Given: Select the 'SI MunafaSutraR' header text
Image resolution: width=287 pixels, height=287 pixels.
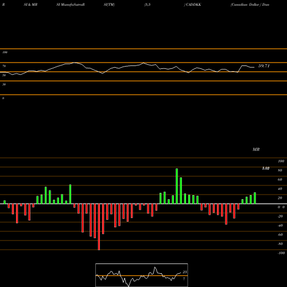Looking at the screenshot, I should pos(71,5).
